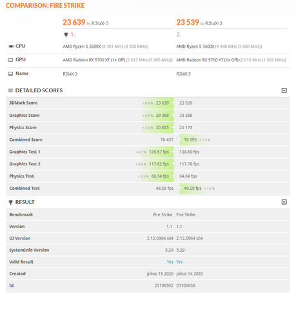This screenshot has width=296, height=310.
Task: Click the trophy icon beside rank 1
Action: pos(66,35)
